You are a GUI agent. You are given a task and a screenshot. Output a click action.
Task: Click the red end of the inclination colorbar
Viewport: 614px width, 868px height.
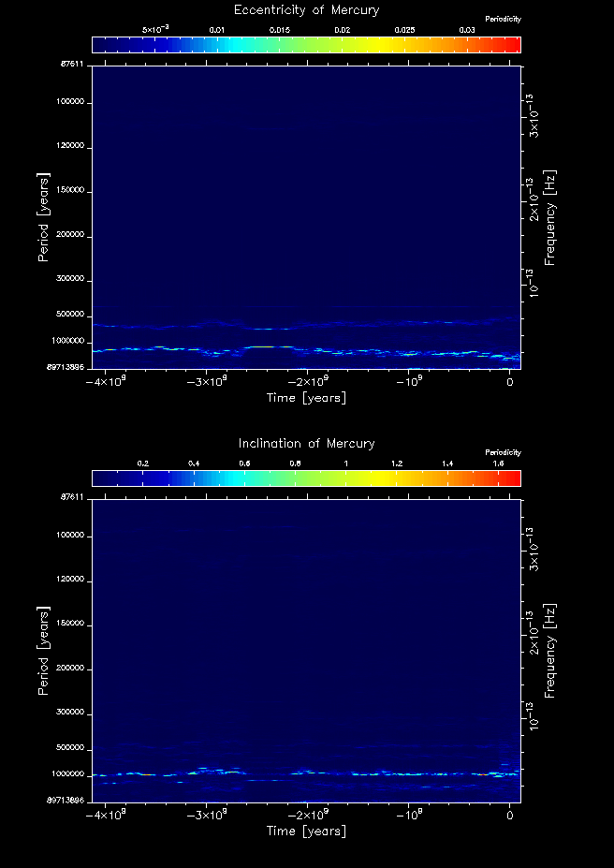[513, 478]
